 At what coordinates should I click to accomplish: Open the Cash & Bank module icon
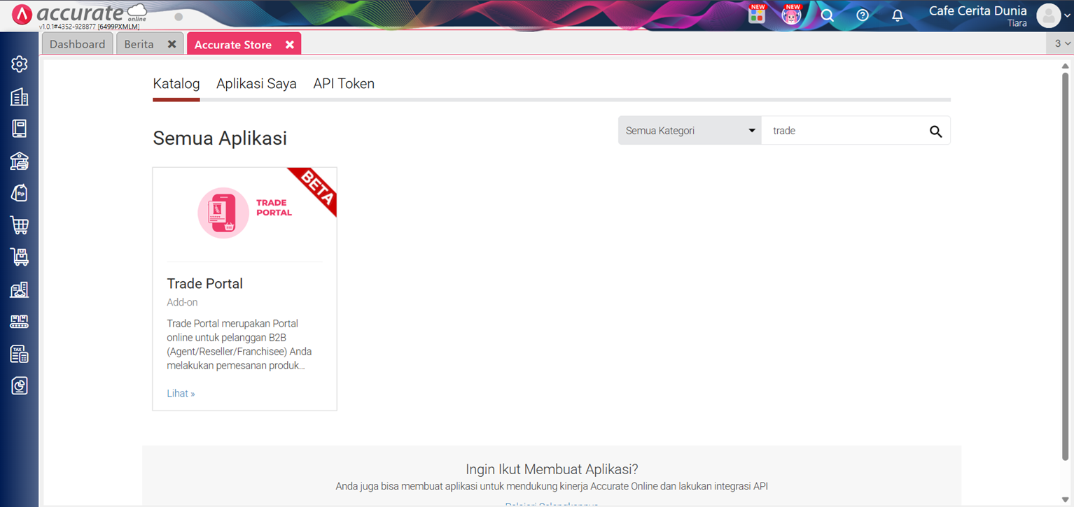pyautogui.click(x=20, y=161)
